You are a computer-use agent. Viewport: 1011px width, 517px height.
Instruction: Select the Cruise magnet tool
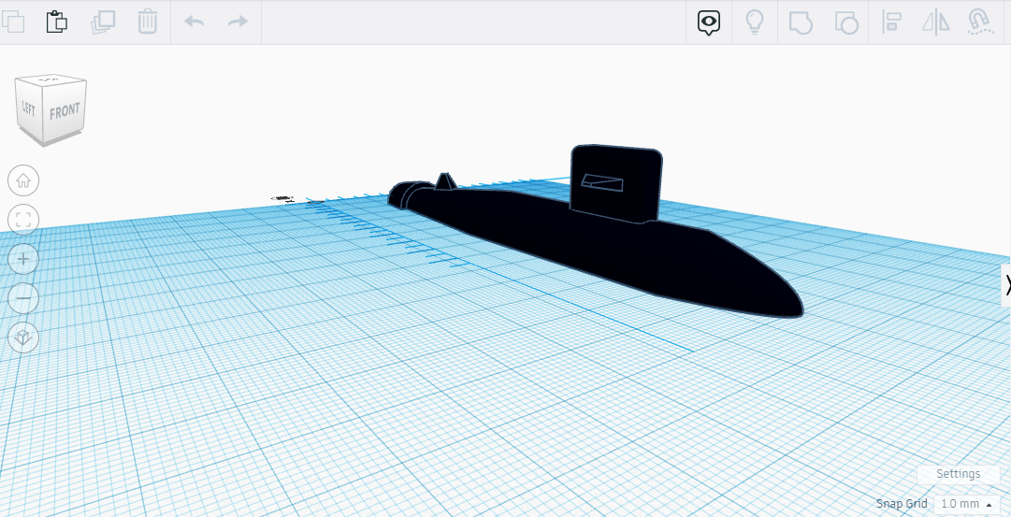point(980,22)
